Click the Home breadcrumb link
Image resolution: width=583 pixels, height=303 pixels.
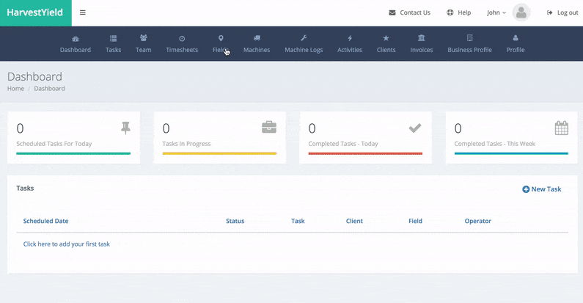pos(15,89)
